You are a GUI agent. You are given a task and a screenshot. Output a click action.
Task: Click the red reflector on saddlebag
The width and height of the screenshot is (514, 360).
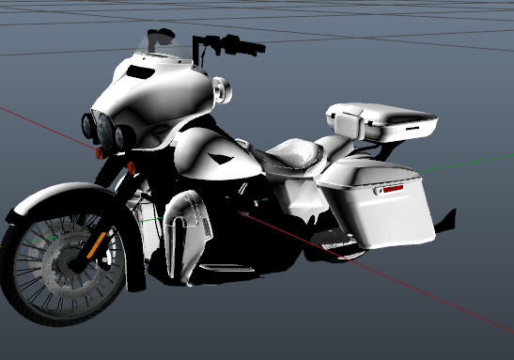click(393, 189)
